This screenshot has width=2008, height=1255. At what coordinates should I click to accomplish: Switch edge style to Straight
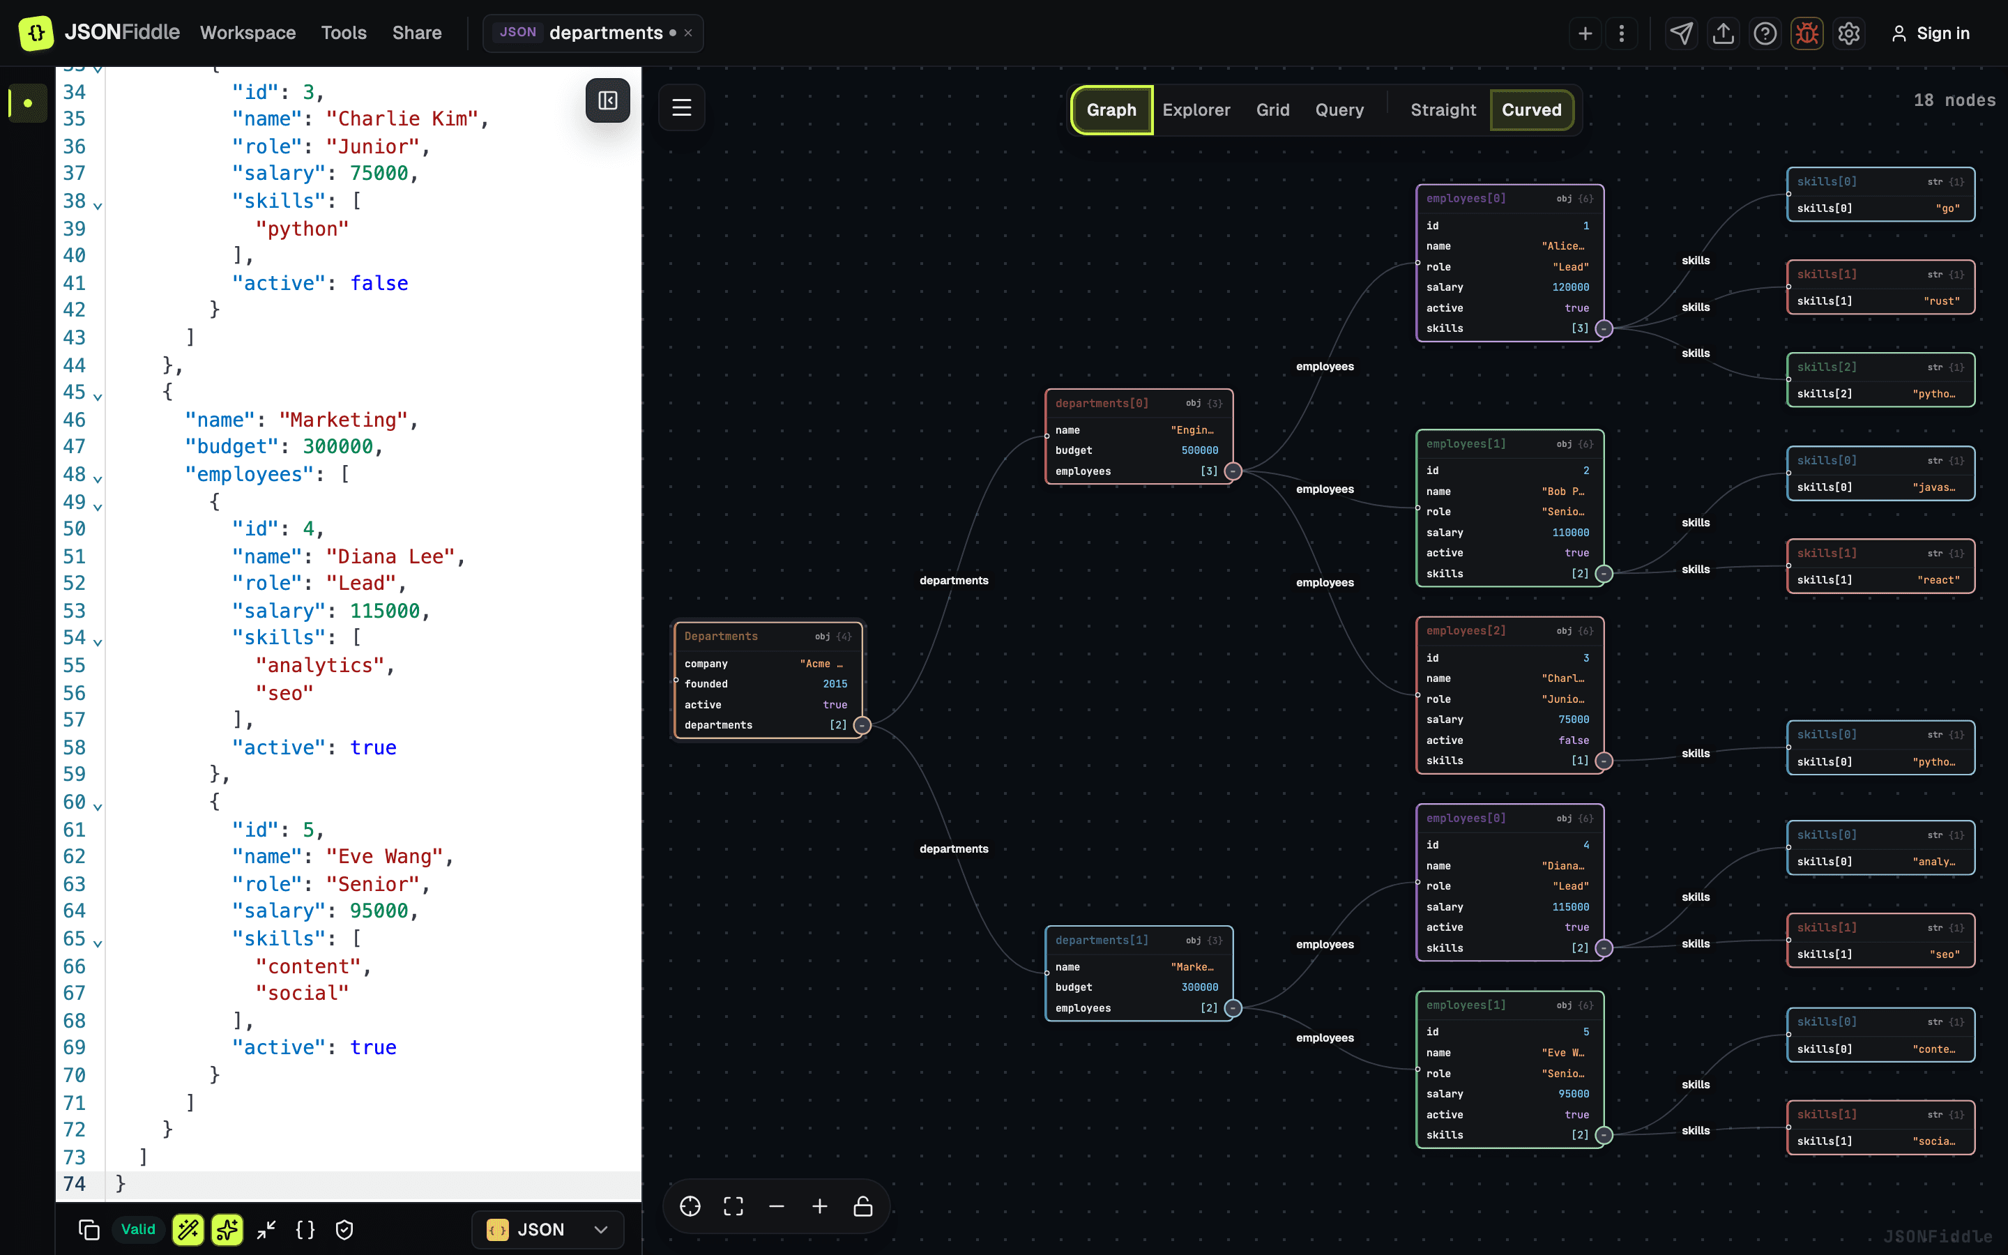tap(1443, 109)
